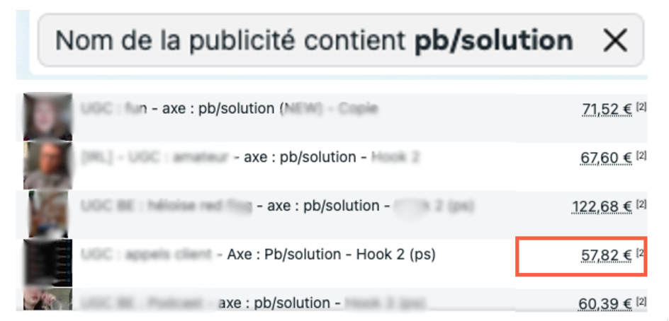The height and width of the screenshot is (321, 669).
Task: Open footnote [2] next to 71,52 €
Action: click(641, 107)
